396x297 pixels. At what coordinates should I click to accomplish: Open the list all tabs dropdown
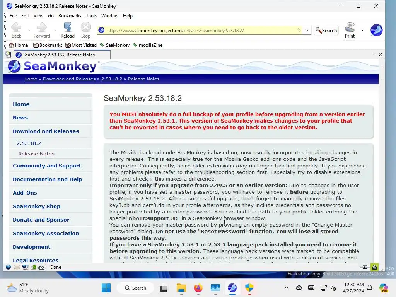point(374,55)
